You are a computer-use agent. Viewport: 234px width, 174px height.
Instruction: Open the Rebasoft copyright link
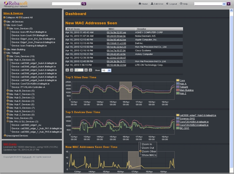coord(27,157)
